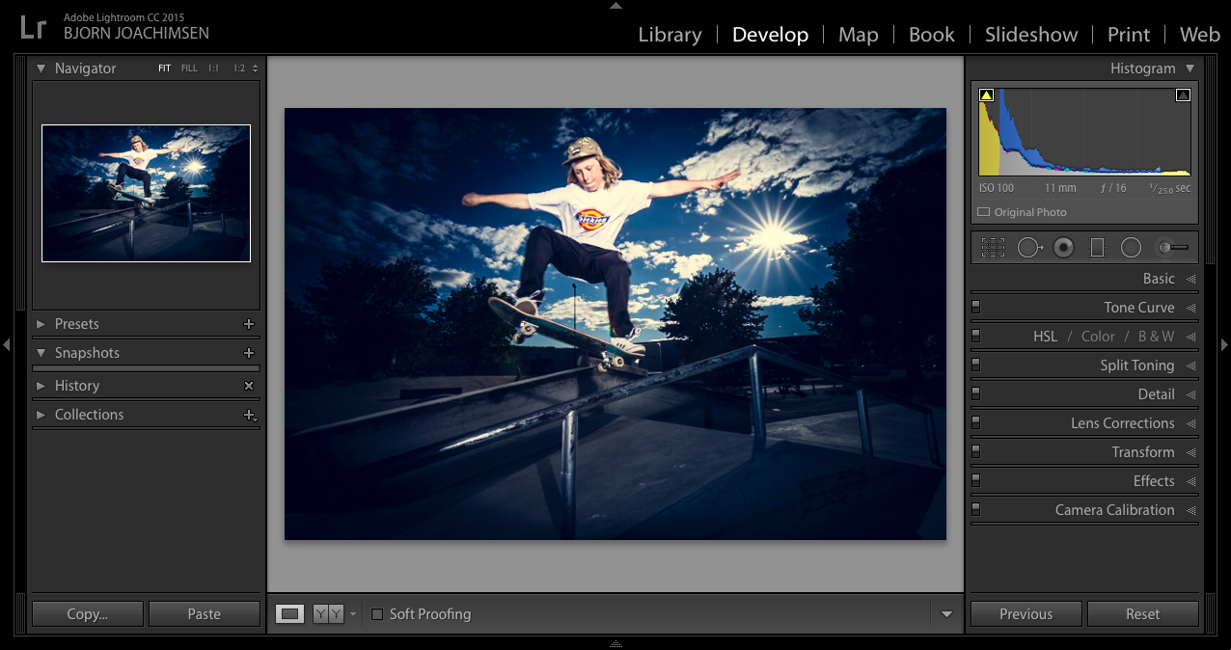The height and width of the screenshot is (650, 1231).
Task: Select the Radial Filter tool
Action: click(1131, 248)
